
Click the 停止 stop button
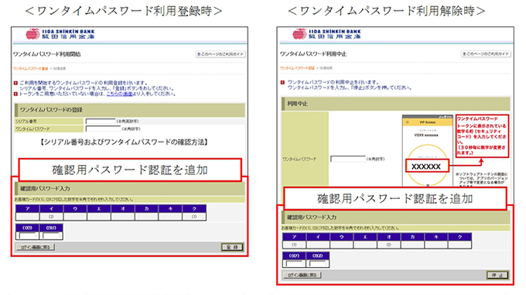497,275
